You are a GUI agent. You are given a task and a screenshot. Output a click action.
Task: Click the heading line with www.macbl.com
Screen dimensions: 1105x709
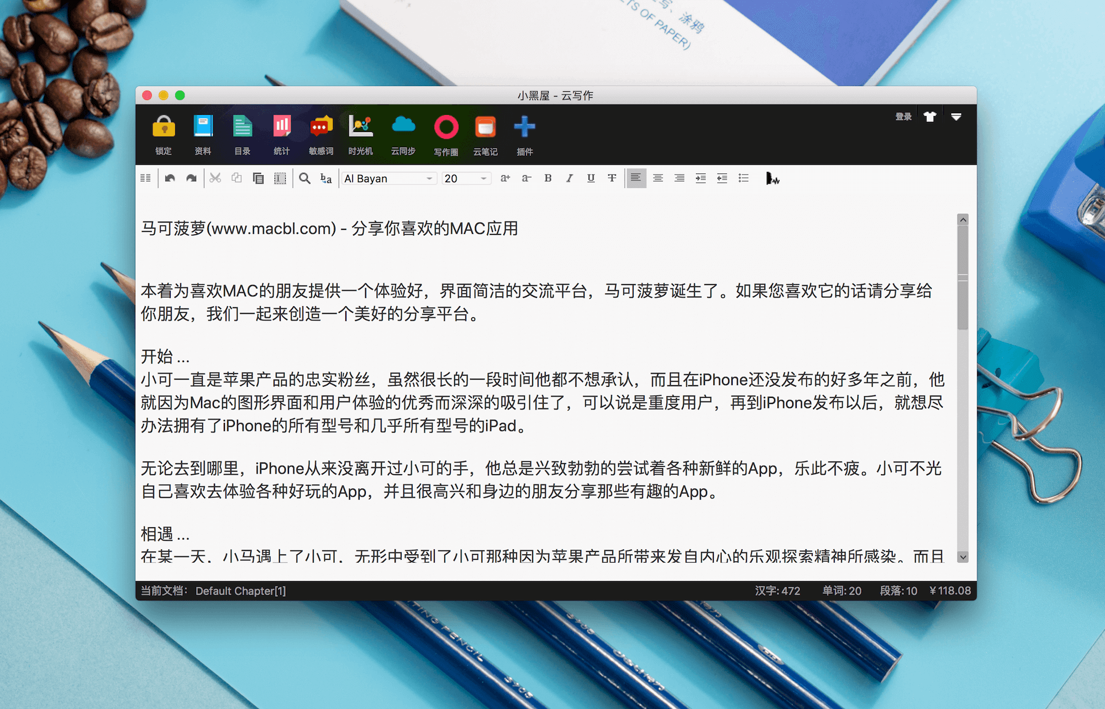(329, 228)
